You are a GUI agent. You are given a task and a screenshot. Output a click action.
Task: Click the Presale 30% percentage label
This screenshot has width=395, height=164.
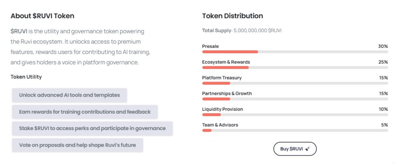(x=383, y=46)
